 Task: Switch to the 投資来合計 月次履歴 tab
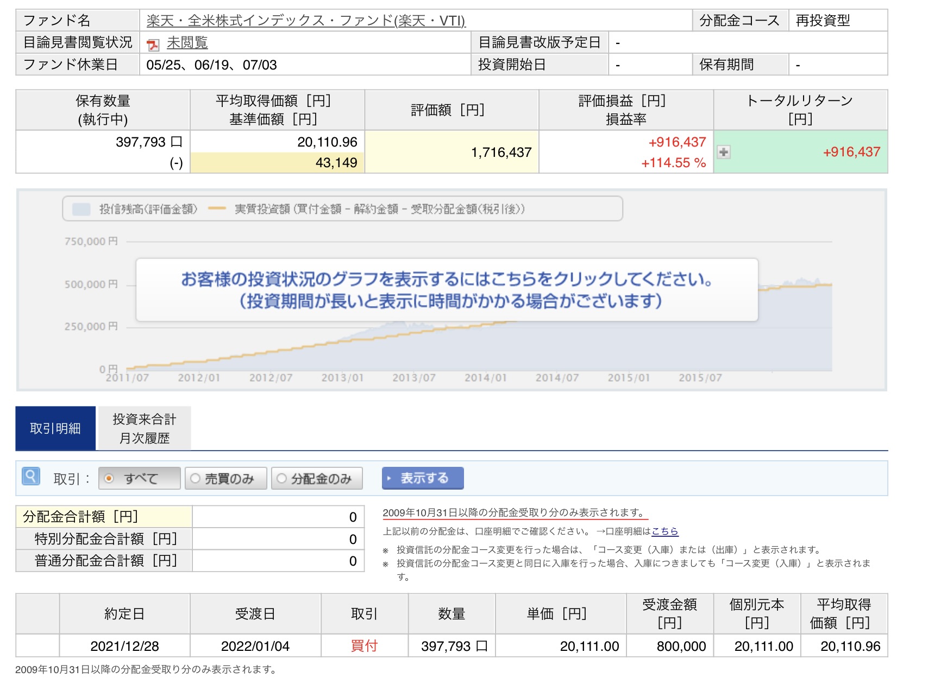coord(145,428)
